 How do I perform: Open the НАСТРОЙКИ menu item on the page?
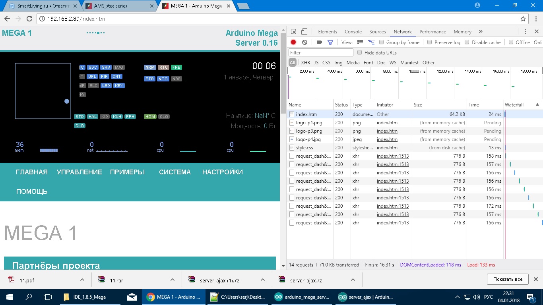(222, 172)
